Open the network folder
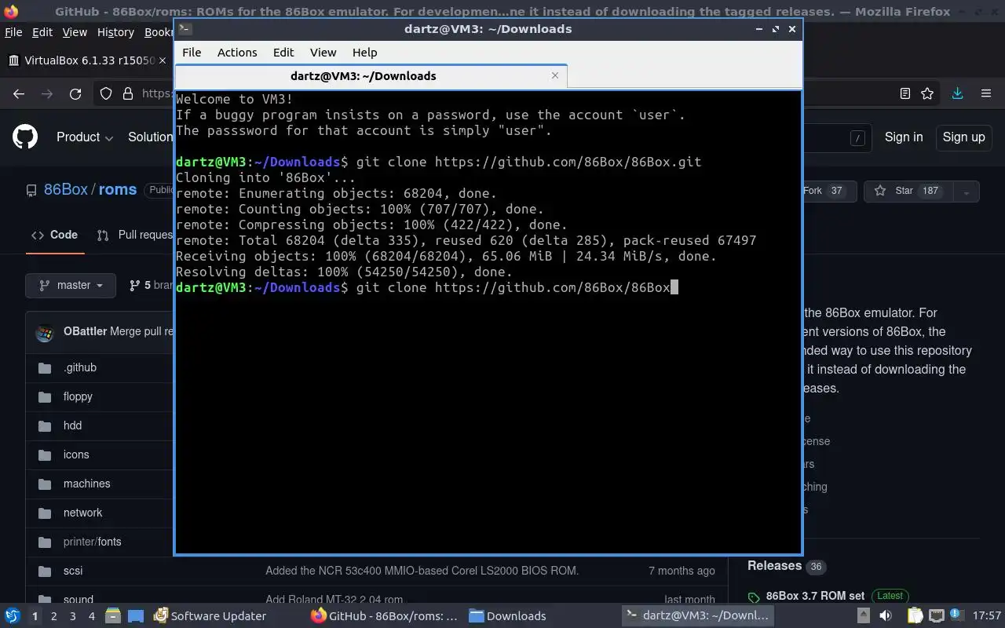This screenshot has width=1005, height=628. point(82,513)
